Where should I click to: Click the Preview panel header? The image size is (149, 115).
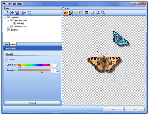coord(104,8)
